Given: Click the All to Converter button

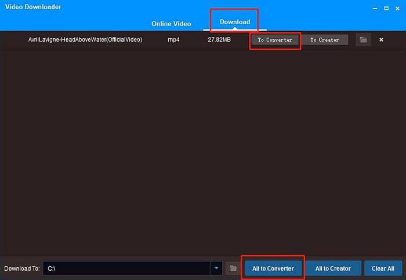Looking at the screenshot, I should pos(273,268).
